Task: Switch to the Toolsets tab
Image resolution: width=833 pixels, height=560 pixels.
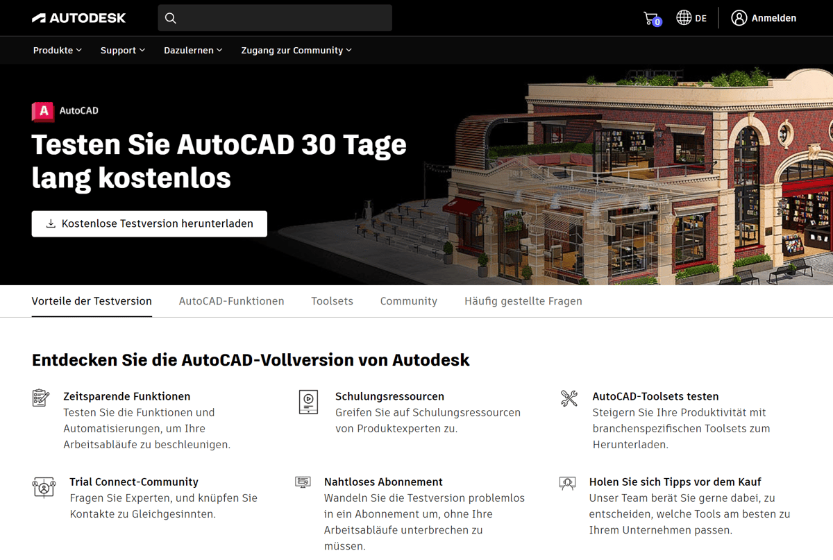Action: (332, 301)
